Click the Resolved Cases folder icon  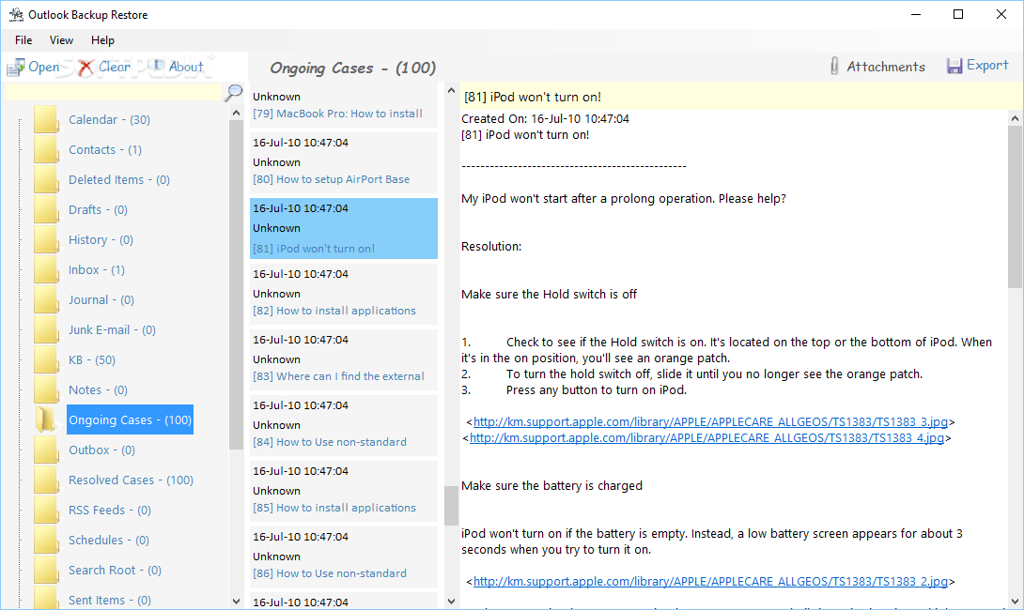46,480
